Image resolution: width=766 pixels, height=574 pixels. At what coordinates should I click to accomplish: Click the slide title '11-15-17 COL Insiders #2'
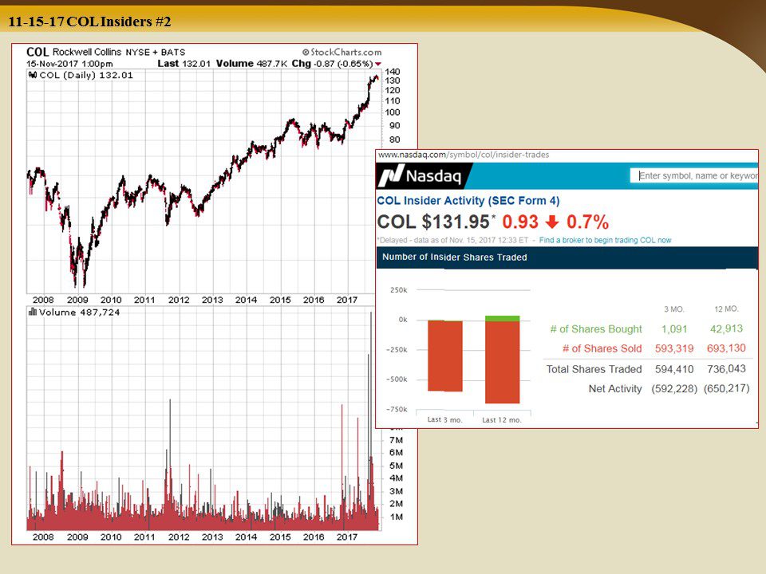(x=90, y=22)
